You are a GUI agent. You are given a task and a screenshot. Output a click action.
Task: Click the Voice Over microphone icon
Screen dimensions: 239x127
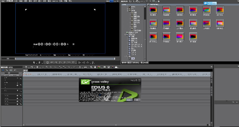95,67
